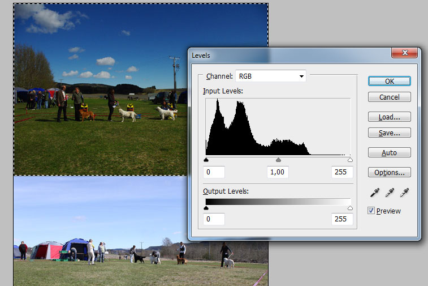428x286 pixels.
Task: Close the Levels dialog window
Action: (404, 54)
